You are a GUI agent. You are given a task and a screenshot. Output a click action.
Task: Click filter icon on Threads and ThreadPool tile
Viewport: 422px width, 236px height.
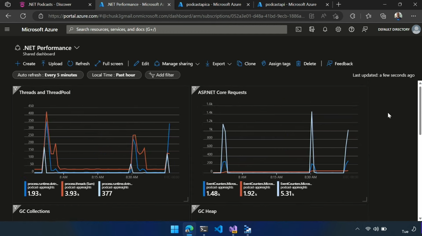(16, 89)
